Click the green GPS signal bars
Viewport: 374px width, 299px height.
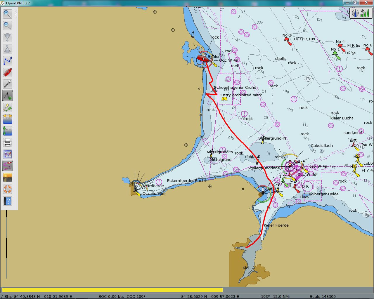point(365,13)
